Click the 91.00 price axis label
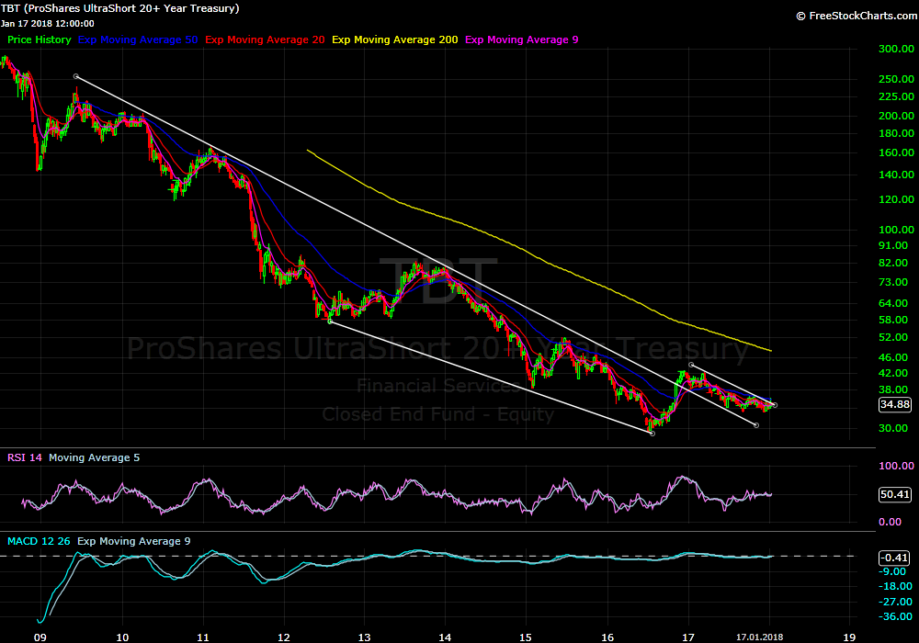919x643 pixels. pos(893,245)
